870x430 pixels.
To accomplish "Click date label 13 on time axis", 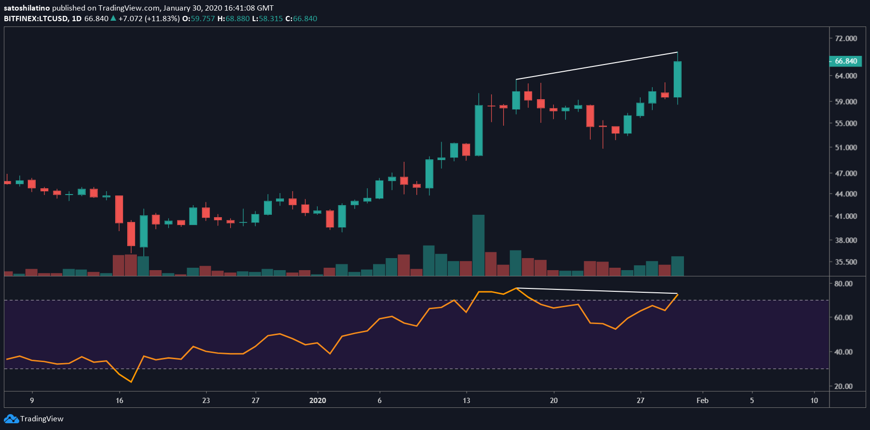I will pos(466,401).
